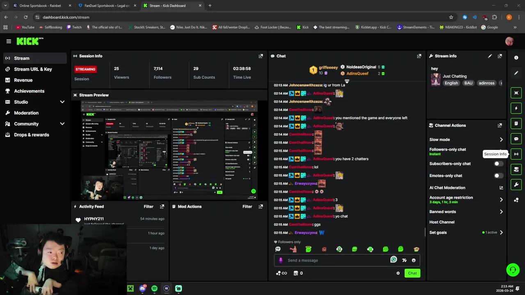Pop out the Channel Actions panel
This screenshot has width=525, height=295.
tap(500, 125)
